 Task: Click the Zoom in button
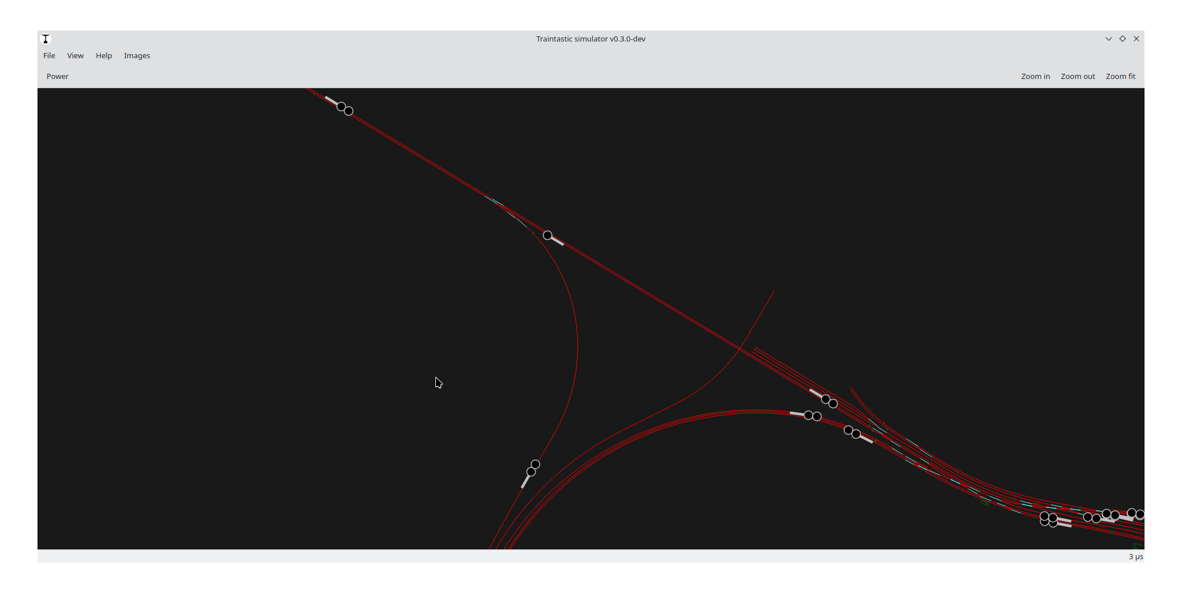click(1035, 76)
